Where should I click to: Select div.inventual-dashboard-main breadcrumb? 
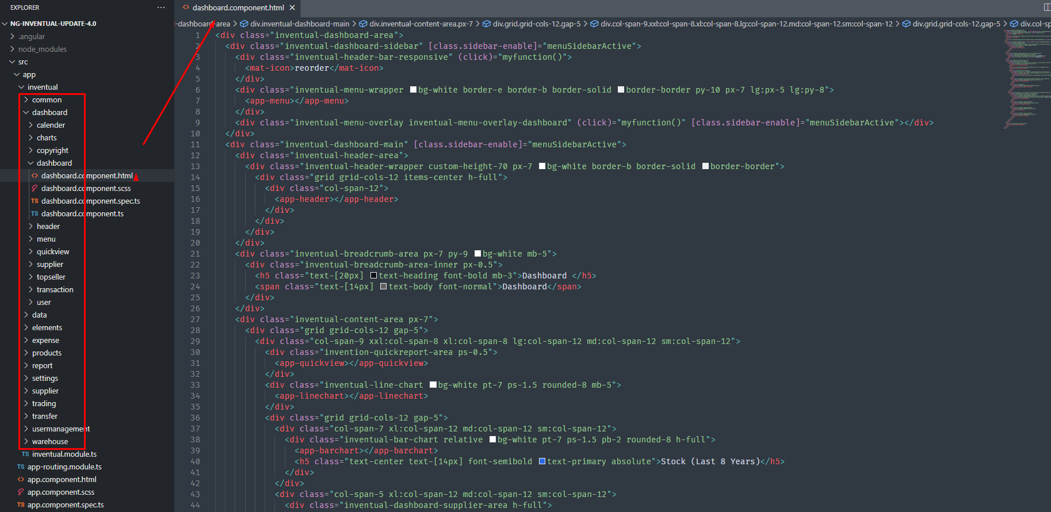click(295, 24)
